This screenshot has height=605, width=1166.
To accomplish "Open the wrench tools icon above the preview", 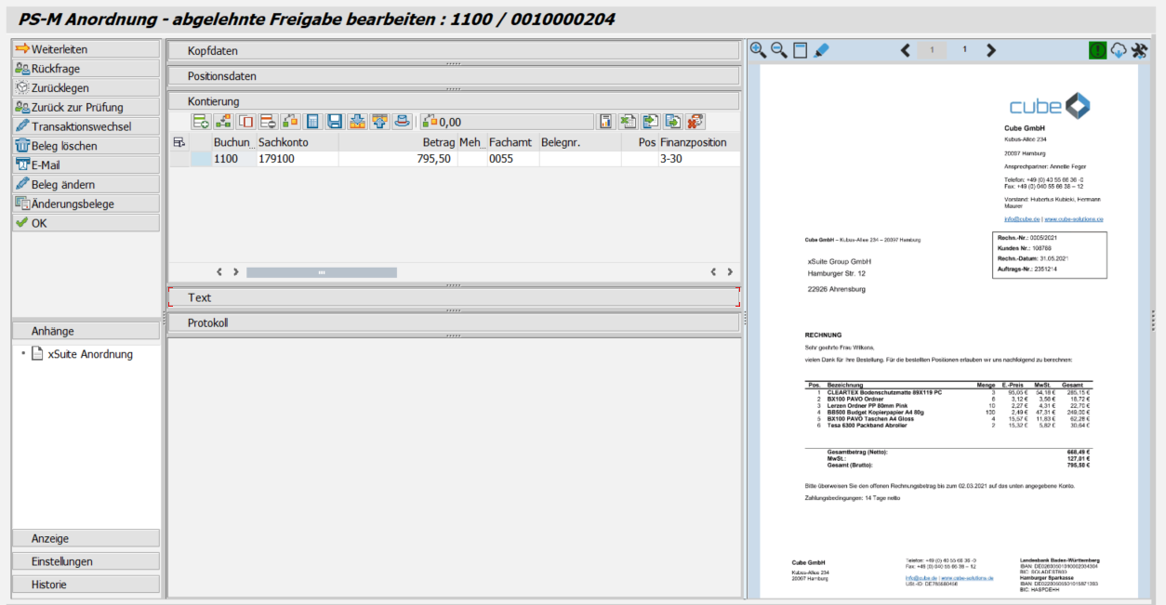I will (1140, 48).
